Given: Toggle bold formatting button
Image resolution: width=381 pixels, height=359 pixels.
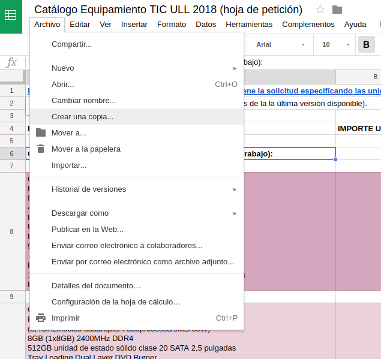Looking at the screenshot, I should coord(366,44).
